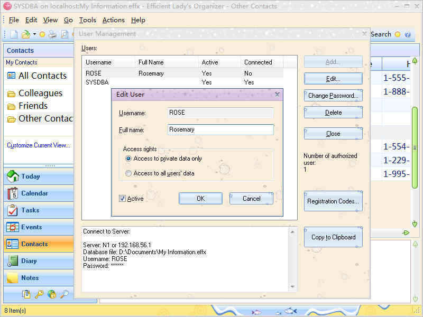Viewport: 423px width, 317px height.
Task: Open the Actions menu
Action: point(113,20)
